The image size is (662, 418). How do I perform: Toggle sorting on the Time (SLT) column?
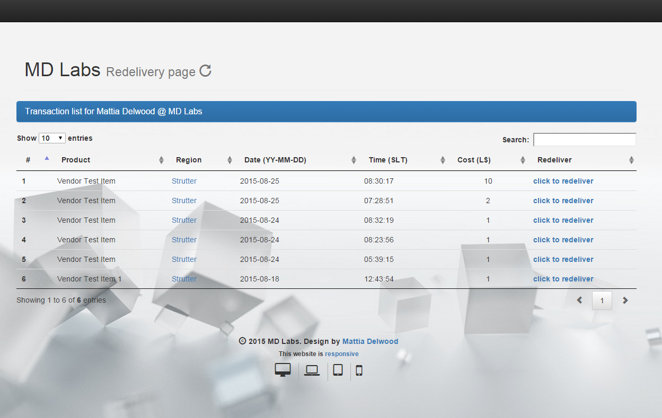coord(443,159)
